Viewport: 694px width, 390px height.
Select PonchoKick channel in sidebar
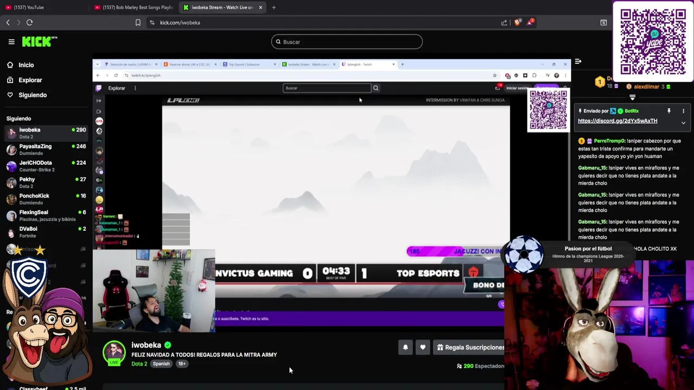tap(46, 199)
